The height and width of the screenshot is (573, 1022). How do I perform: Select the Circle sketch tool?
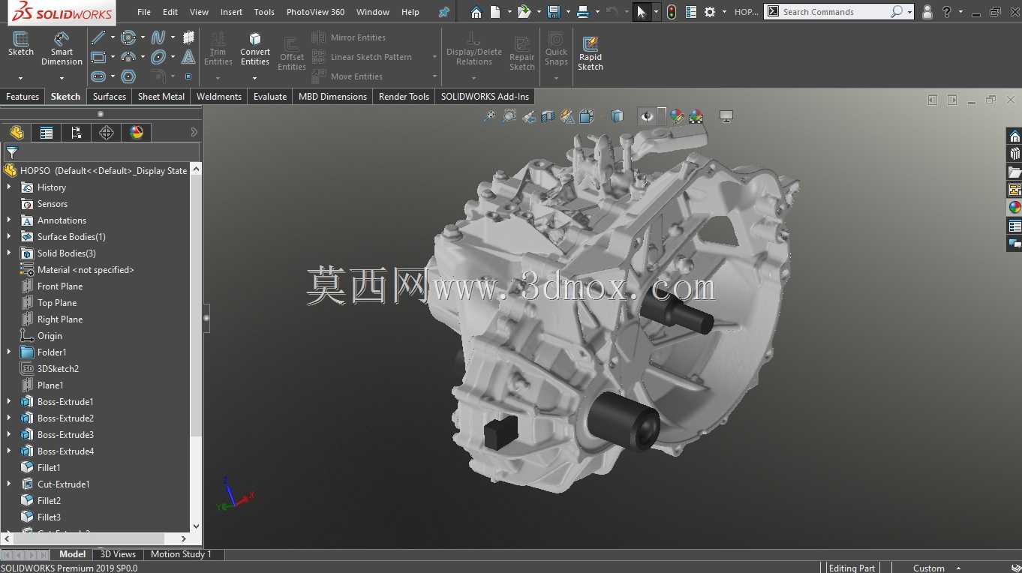click(x=128, y=37)
